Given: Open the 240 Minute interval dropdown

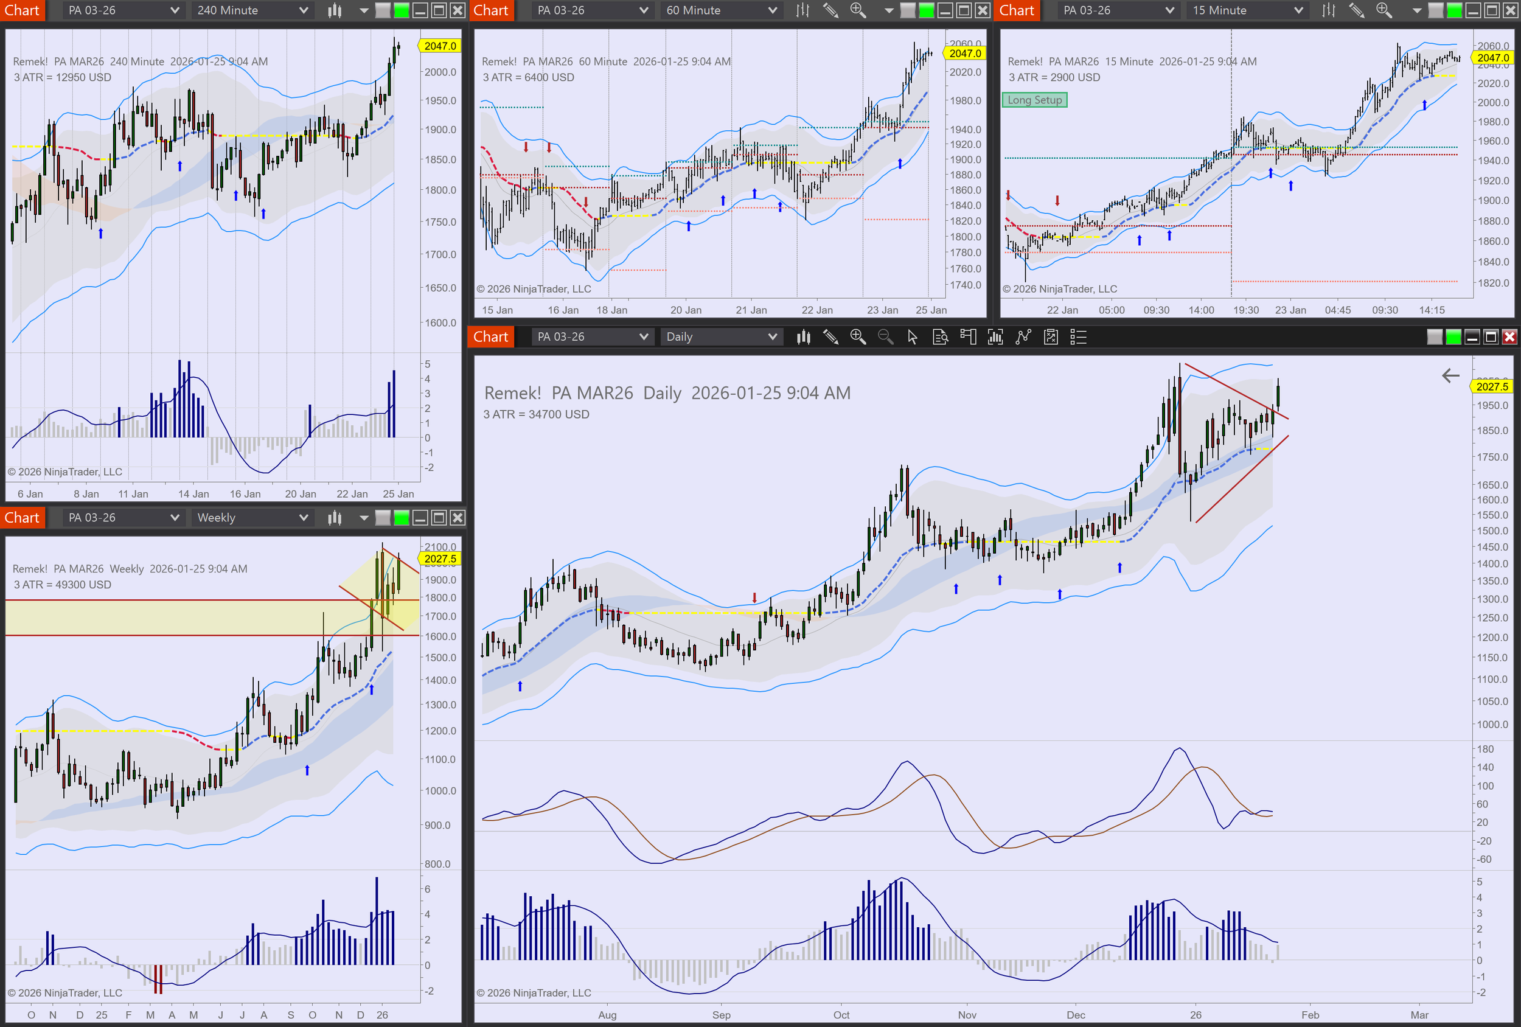Looking at the screenshot, I should [x=252, y=10].
